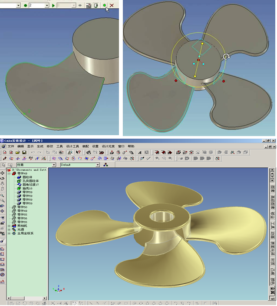Select 圆角过渡17 in the design tree
The height and width of the screenshot is (306, 277).
pos(30,185)
